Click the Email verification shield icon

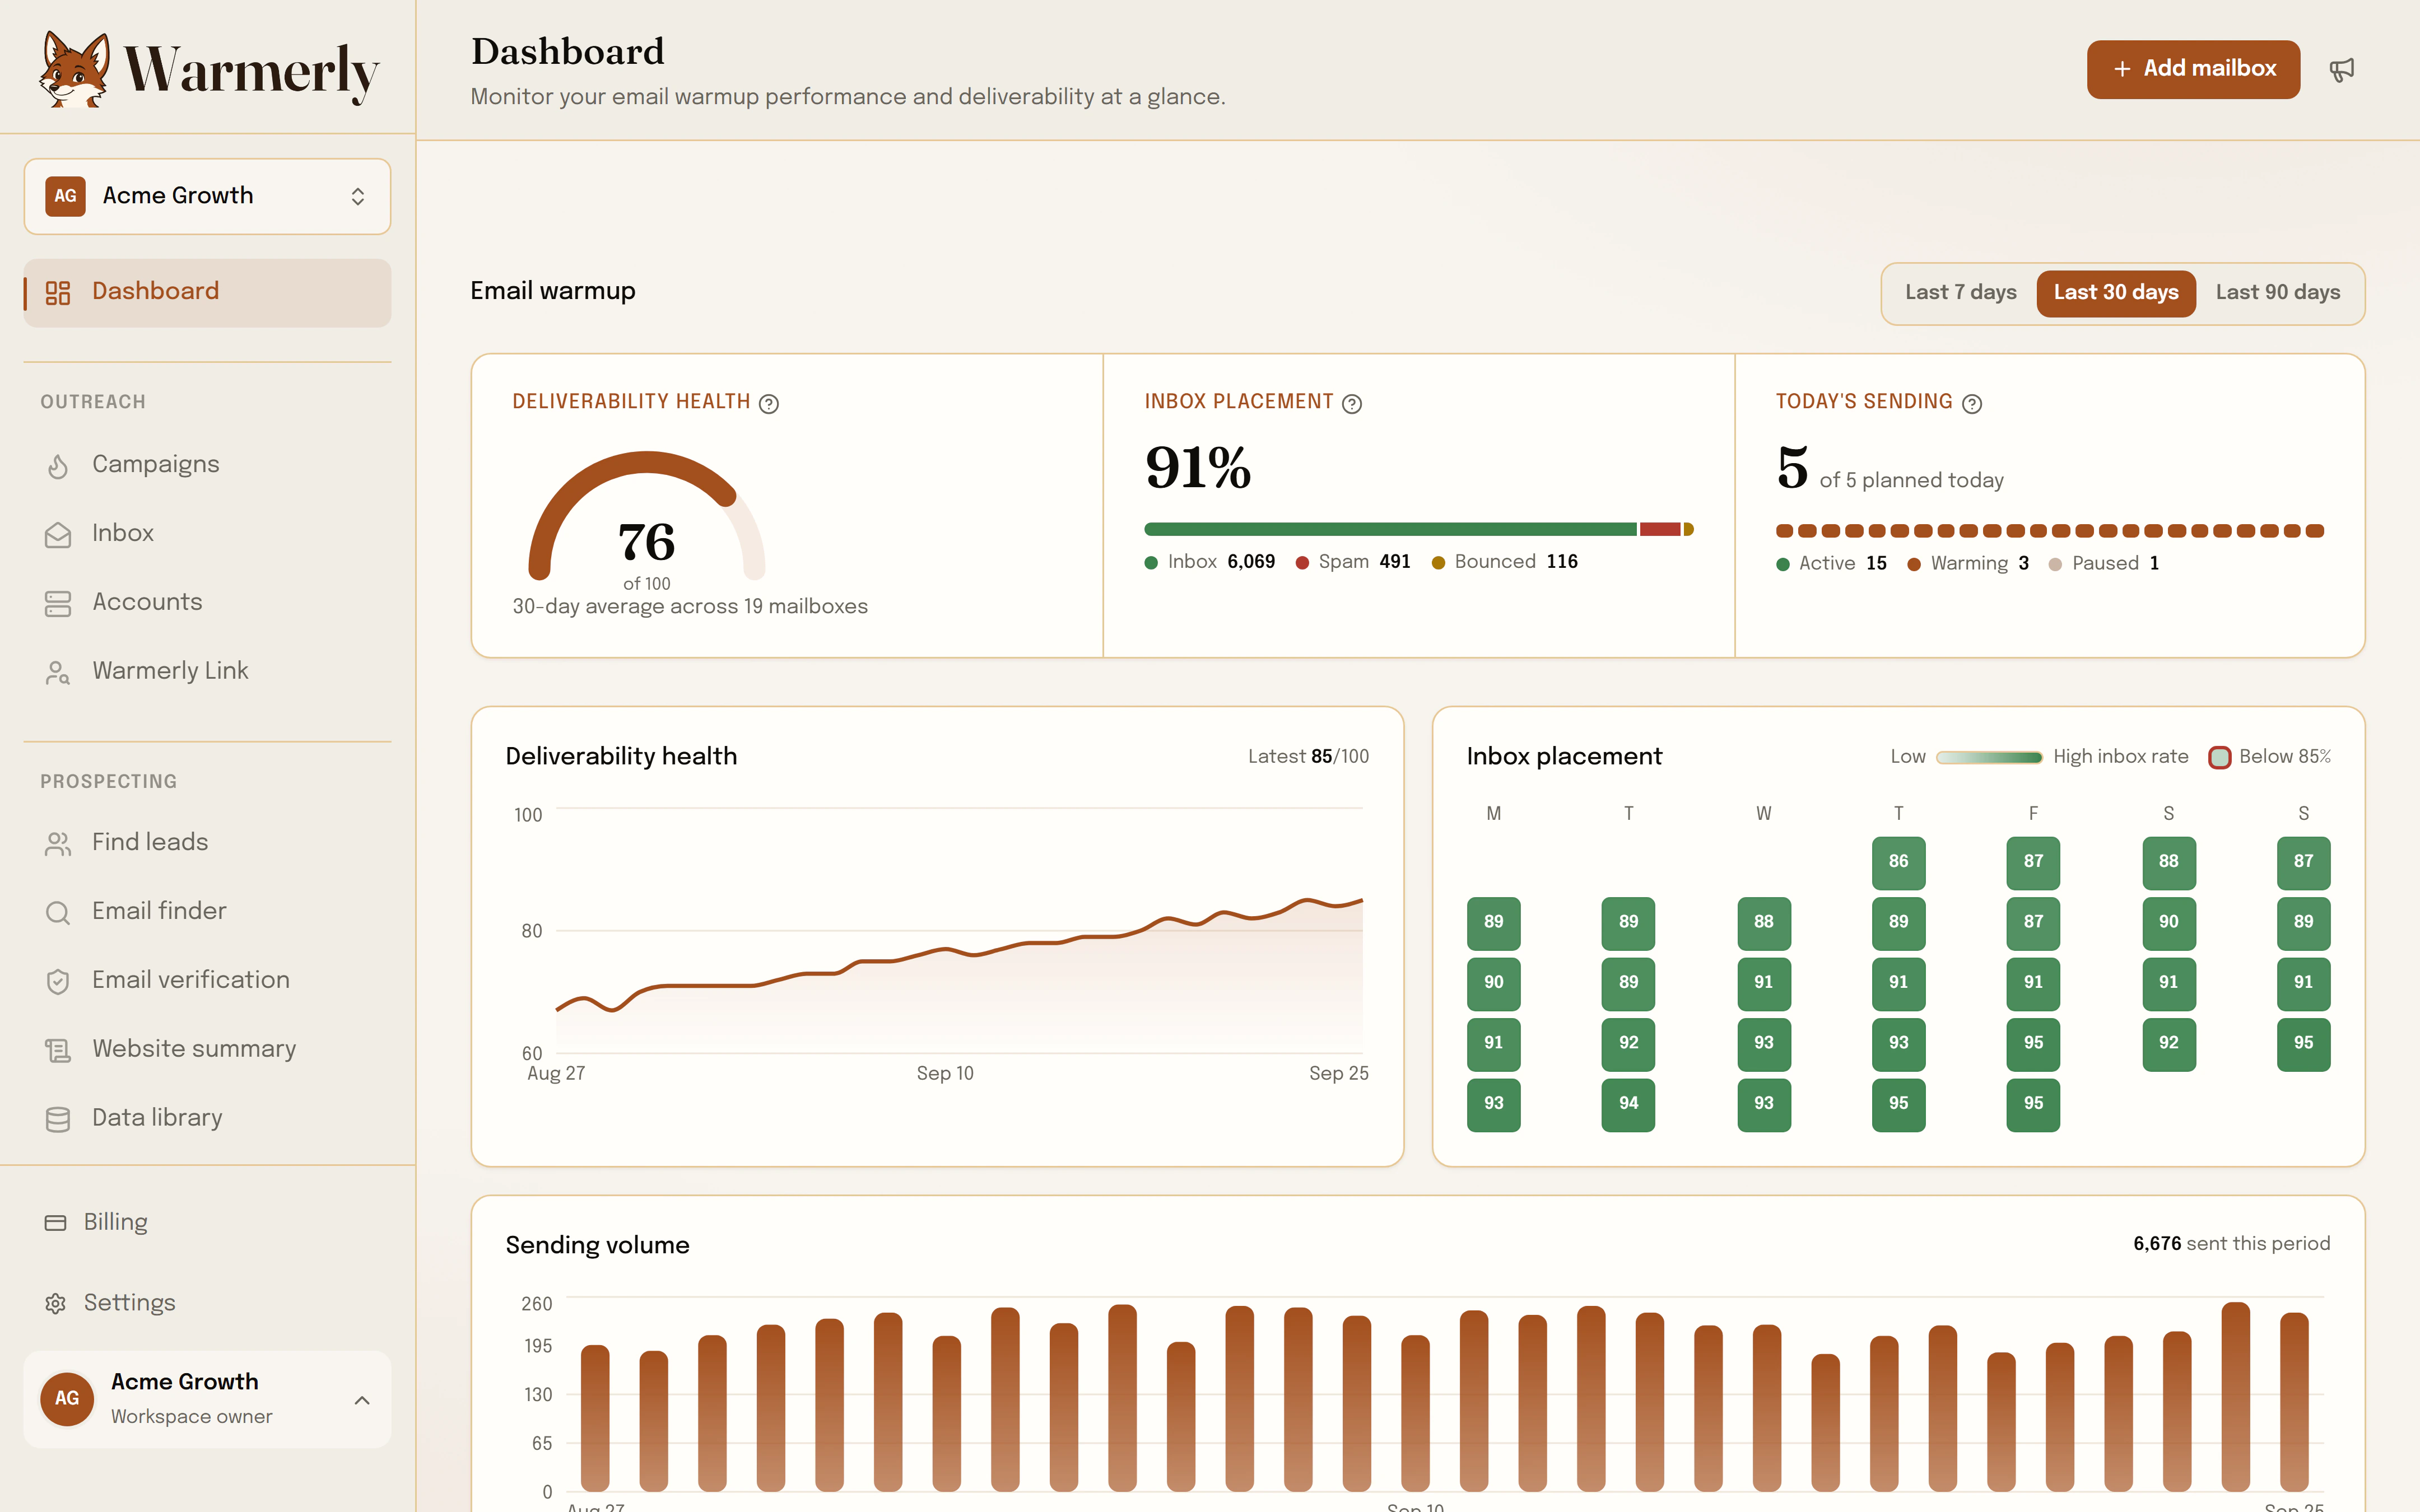click(58, 982)
